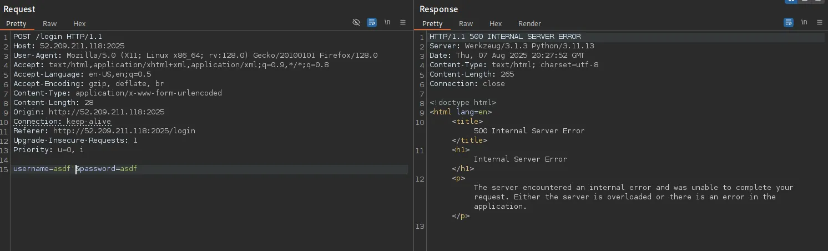Toggle word wrap in the Request panel
Image resolution: width=828 pixels, height=251 pixels.
click(x=372, y=22)
